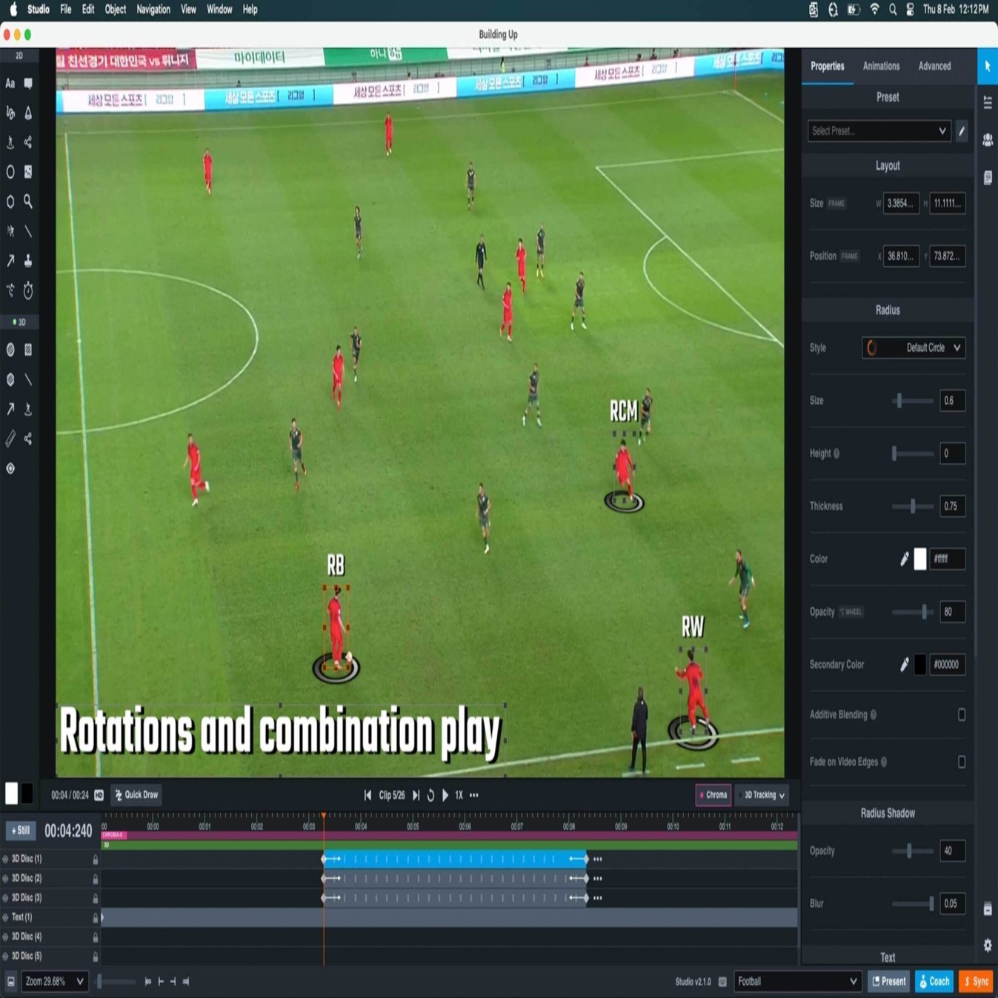Click the Quick Draw button

(x=136, y=794)
